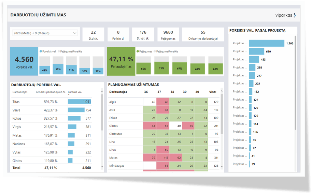The height and width of the screenshot is (194, 312).
Task: Click scroll-down arrow in Darbuotojų poreikis table
Action: (102, 167)
